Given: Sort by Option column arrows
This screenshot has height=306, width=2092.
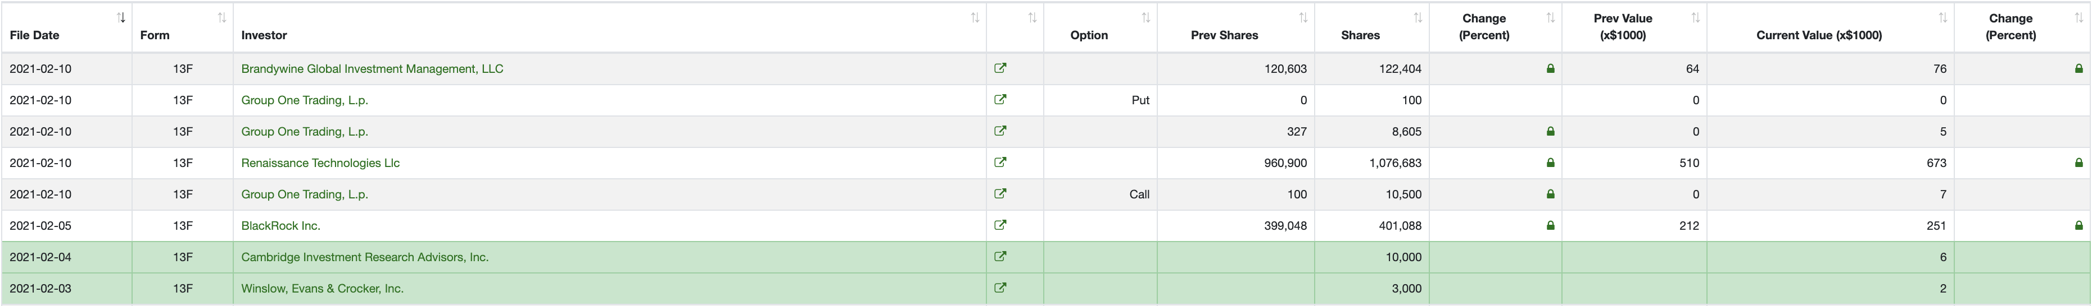Looking at the screenshot, I should 1146,18.
